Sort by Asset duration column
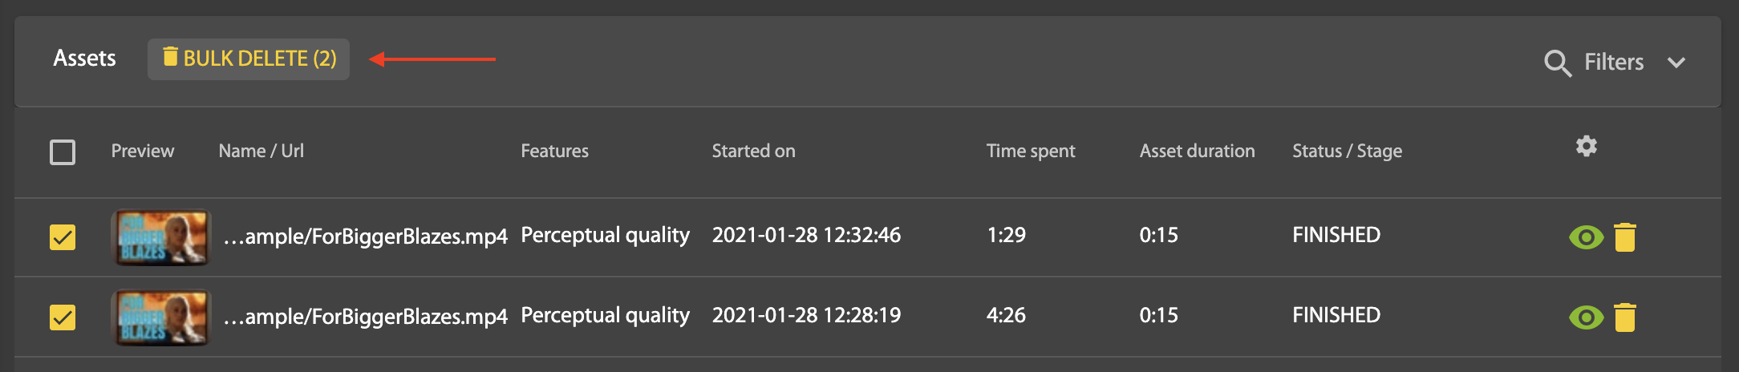 tap(1197, 151)
